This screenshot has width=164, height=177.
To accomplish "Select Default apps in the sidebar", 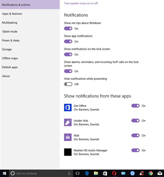I will 10,67.
